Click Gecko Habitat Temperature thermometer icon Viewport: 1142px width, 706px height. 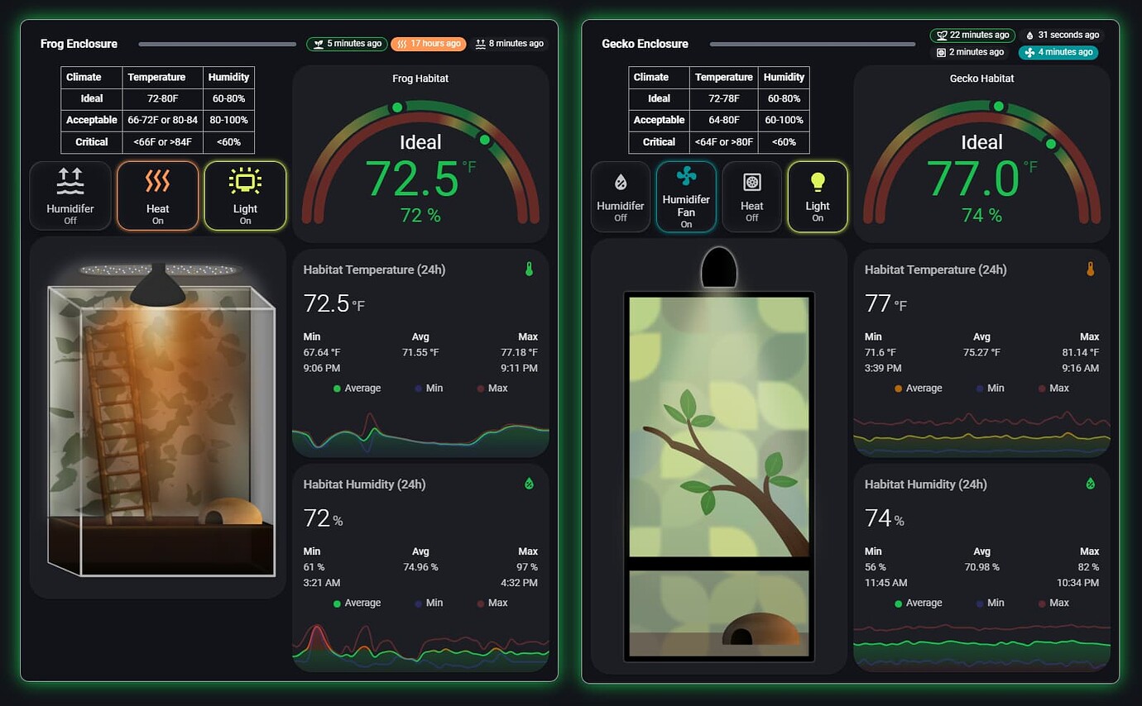coord(1090,269)
